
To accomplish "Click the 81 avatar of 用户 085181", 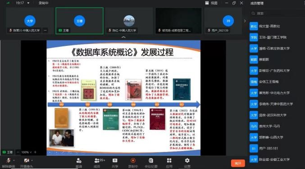I will (254, 148).
